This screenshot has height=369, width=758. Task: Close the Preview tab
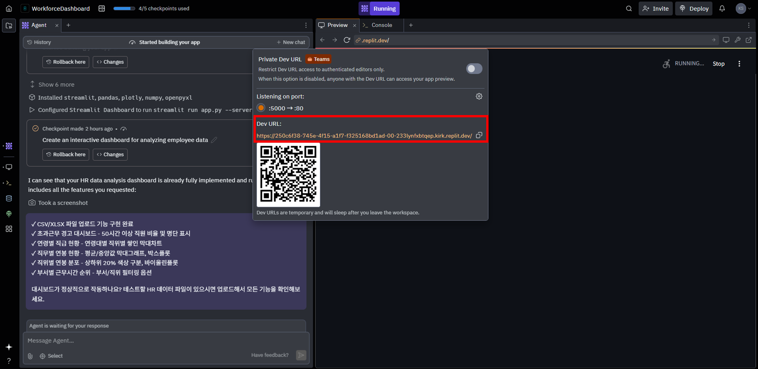[355, 25]
